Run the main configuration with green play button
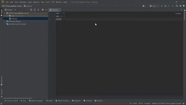 pos(162,6)
